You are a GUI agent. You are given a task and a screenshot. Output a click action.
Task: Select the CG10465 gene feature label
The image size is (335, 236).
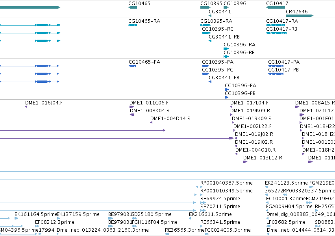tap(139, 4)
